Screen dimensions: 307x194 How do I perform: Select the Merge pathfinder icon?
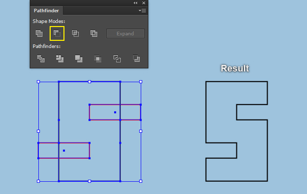(79, 59)
